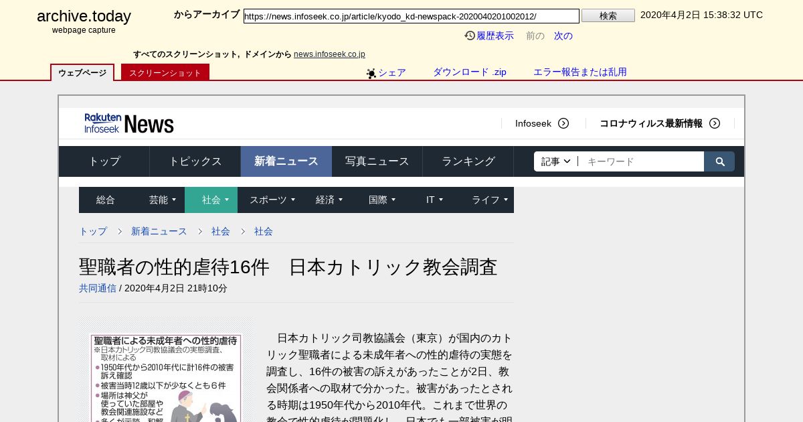Click the breadcrumb chevron after トップ
The image size is (803, 422).
[119, 231]
